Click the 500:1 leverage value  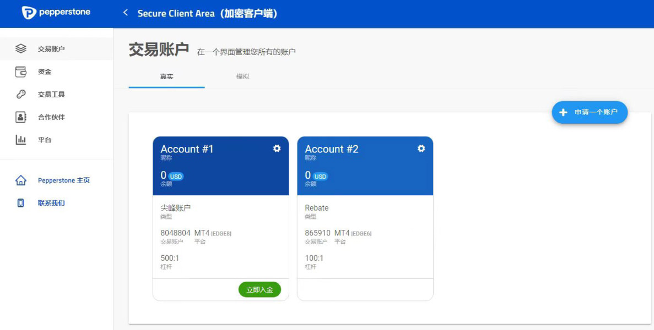pos(170,258)
